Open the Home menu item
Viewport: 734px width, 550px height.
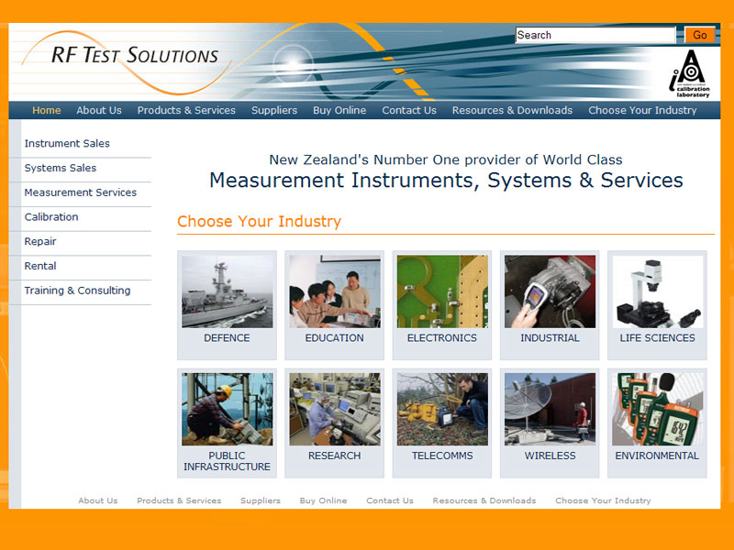pyautogui.click(x=47, y=110)
